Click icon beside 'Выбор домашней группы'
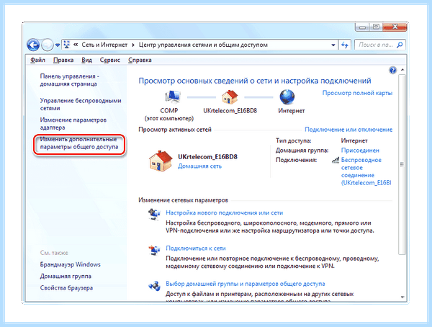 tap(154, 286)
